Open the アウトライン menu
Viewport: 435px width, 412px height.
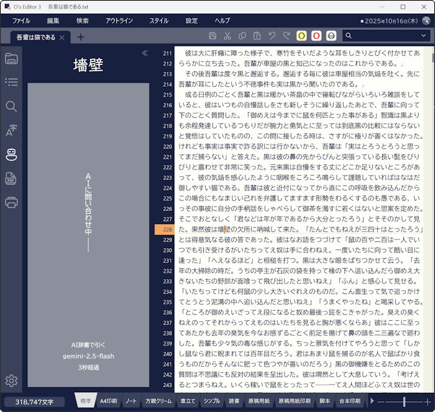(x=119, y=20)
